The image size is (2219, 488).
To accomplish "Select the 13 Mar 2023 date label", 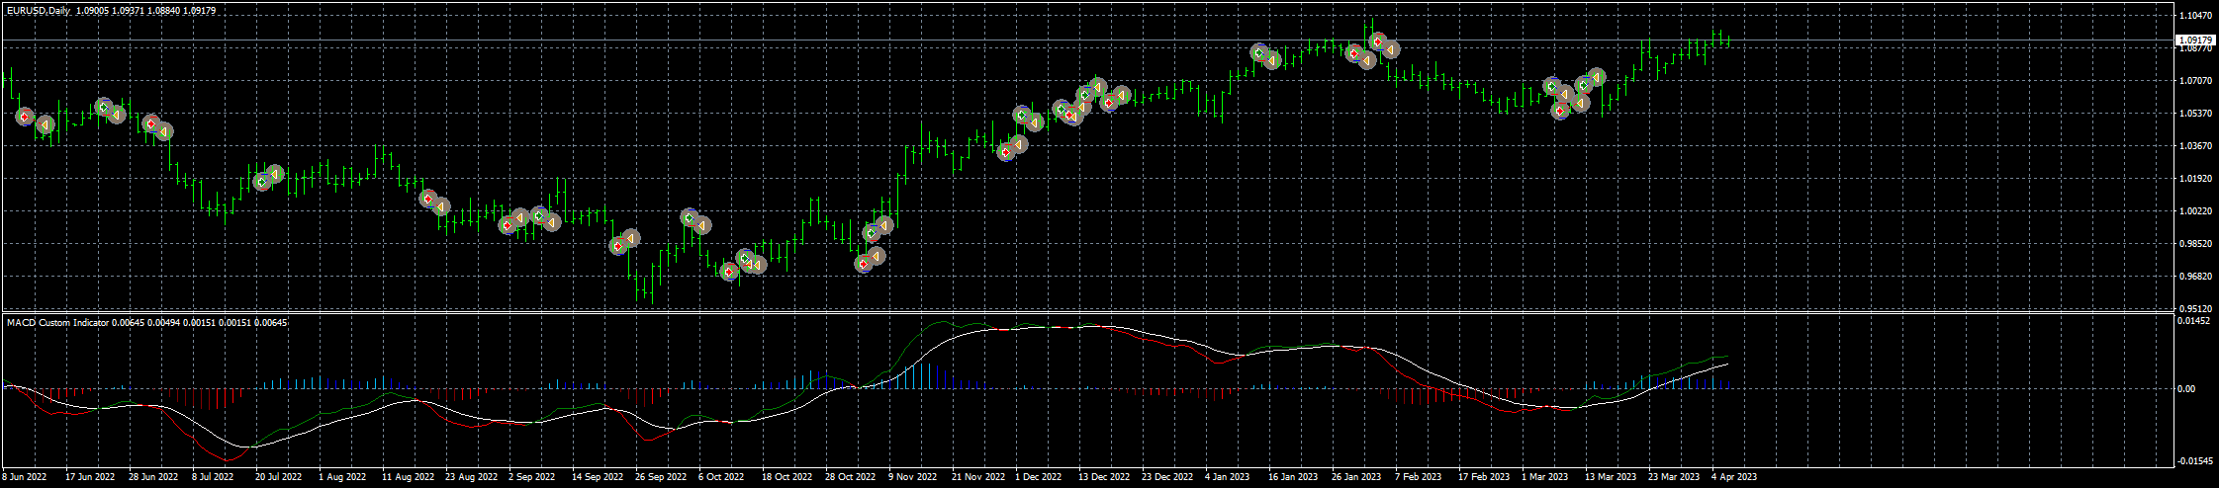I will click(1611, 477).
